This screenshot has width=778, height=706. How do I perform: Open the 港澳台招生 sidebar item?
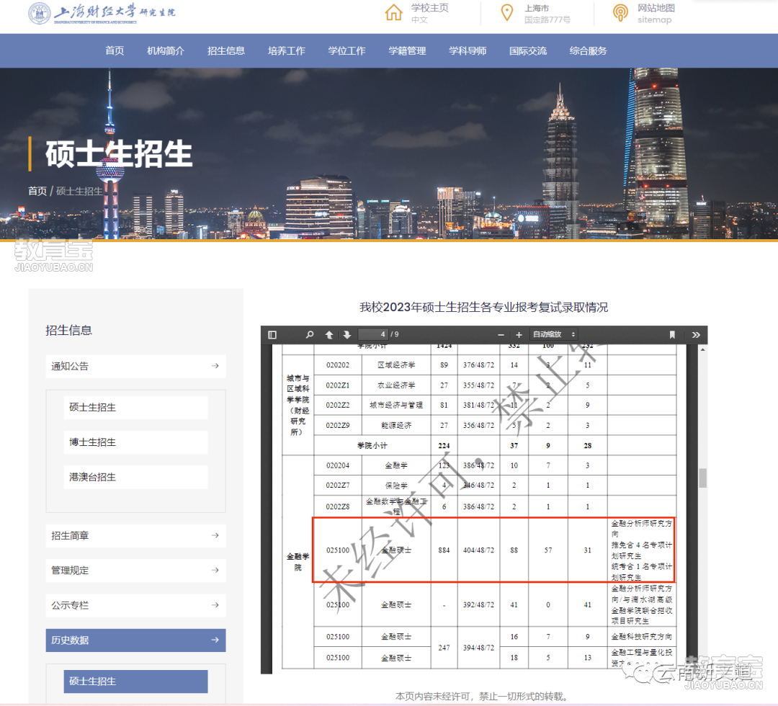[135, 477]
